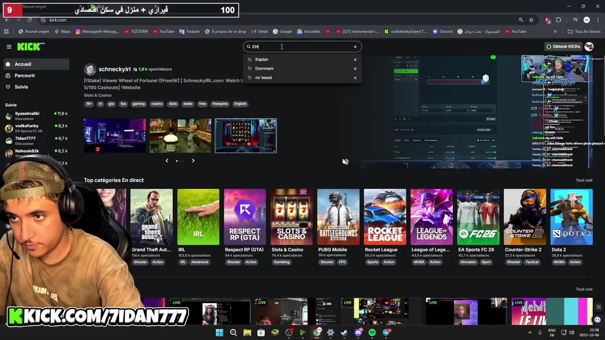Viewport: 605px width, 340px height.
Task: Open the browser extensions puzzle icon
Action: 559,20
